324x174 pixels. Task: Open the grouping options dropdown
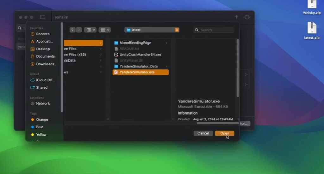coord(104,30)
